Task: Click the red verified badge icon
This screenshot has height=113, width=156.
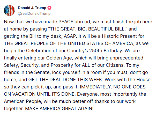Action: tap(49, 8)
